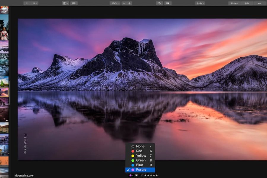Click the reject X flag icon
The image size is (267, 178).
click(142, 175)
